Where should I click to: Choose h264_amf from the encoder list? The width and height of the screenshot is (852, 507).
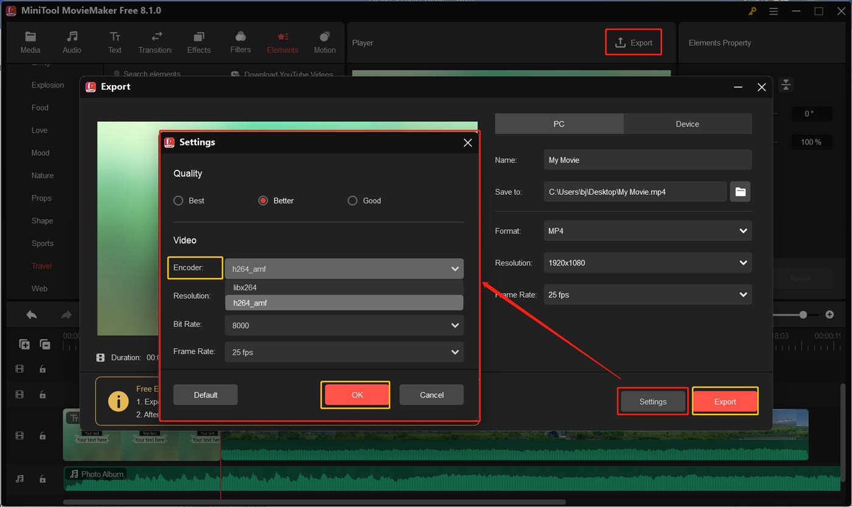344,302
